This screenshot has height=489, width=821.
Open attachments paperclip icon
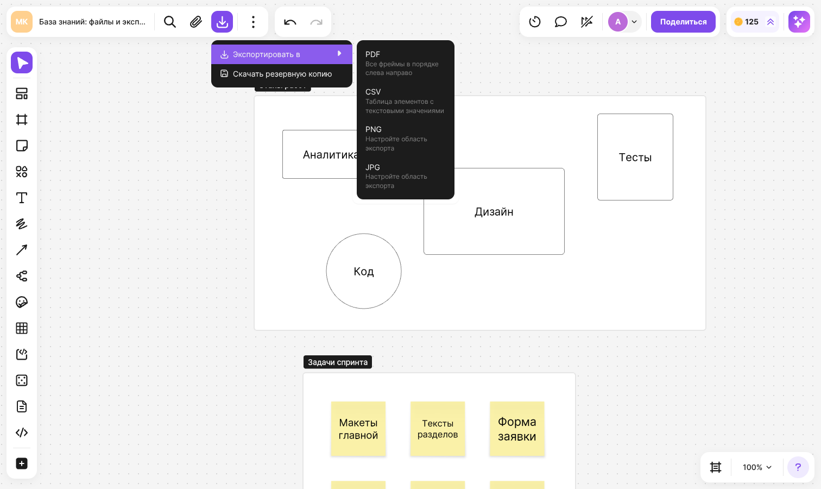pos(196,22)
